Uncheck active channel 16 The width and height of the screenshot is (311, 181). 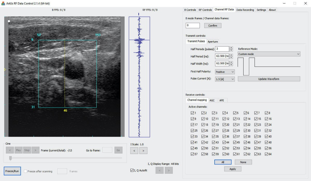[x=266, y=119]
